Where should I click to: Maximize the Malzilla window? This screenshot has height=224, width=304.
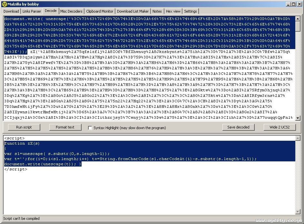click(294, 4)
